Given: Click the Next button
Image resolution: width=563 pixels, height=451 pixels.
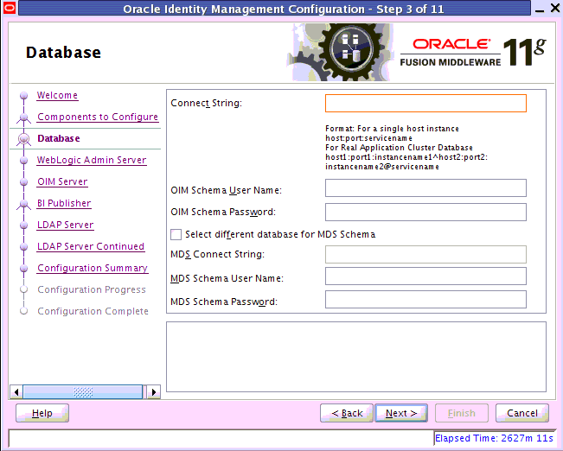Looking at the screenshot, I should 401,413.
